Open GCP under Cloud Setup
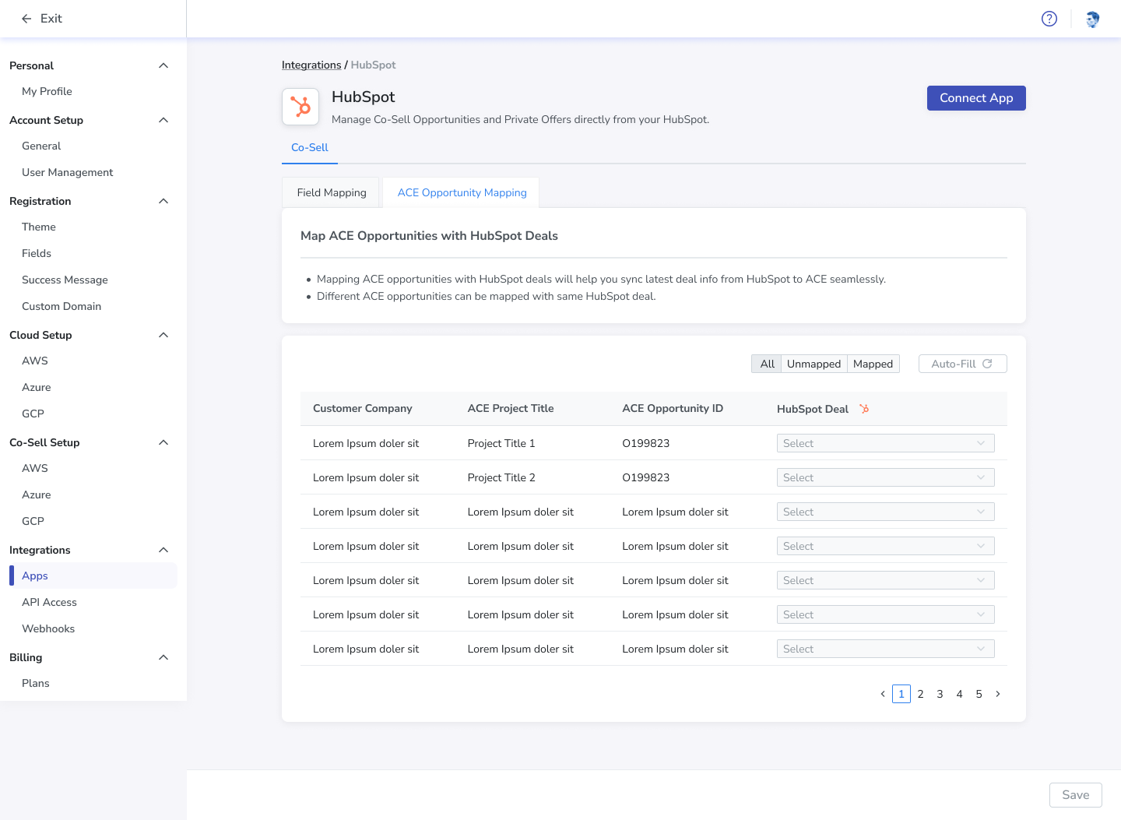 coord(33,414)
